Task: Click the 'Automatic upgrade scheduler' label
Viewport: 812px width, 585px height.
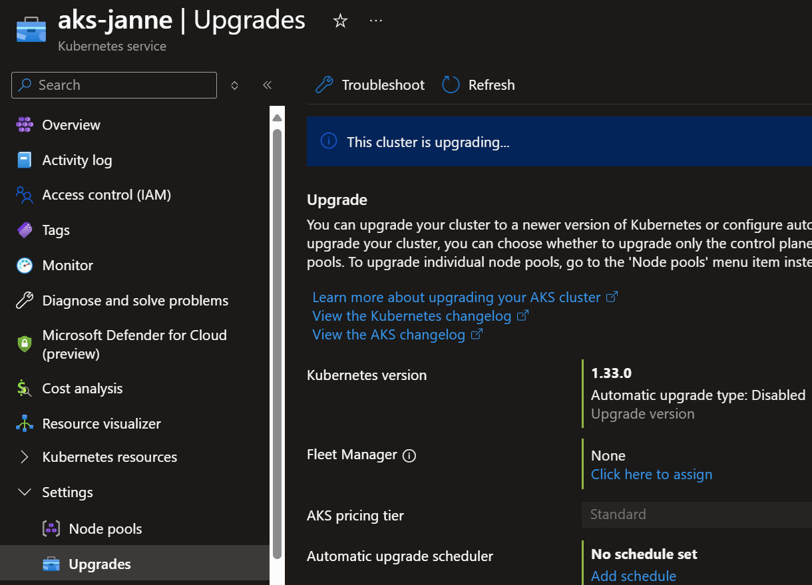Action: (x=400, y=556)
